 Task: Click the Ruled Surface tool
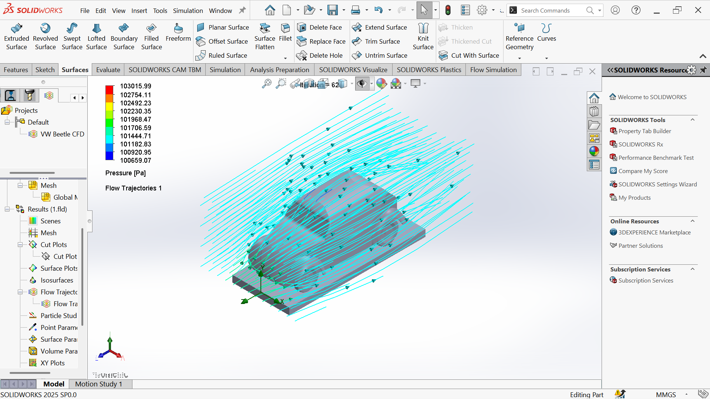point(222,55)
